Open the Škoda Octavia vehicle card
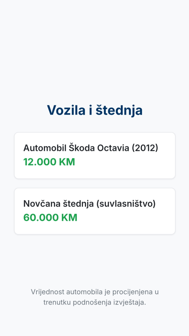This screenshot has width=189, height=336. point(95,155)
